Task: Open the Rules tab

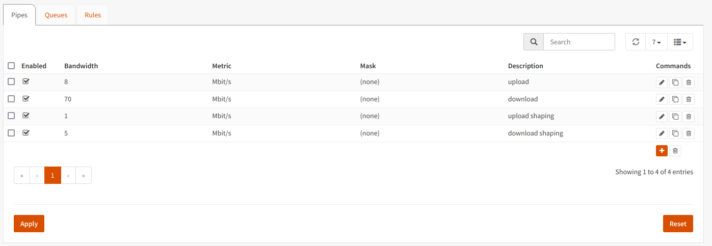Action: point(93,15)
